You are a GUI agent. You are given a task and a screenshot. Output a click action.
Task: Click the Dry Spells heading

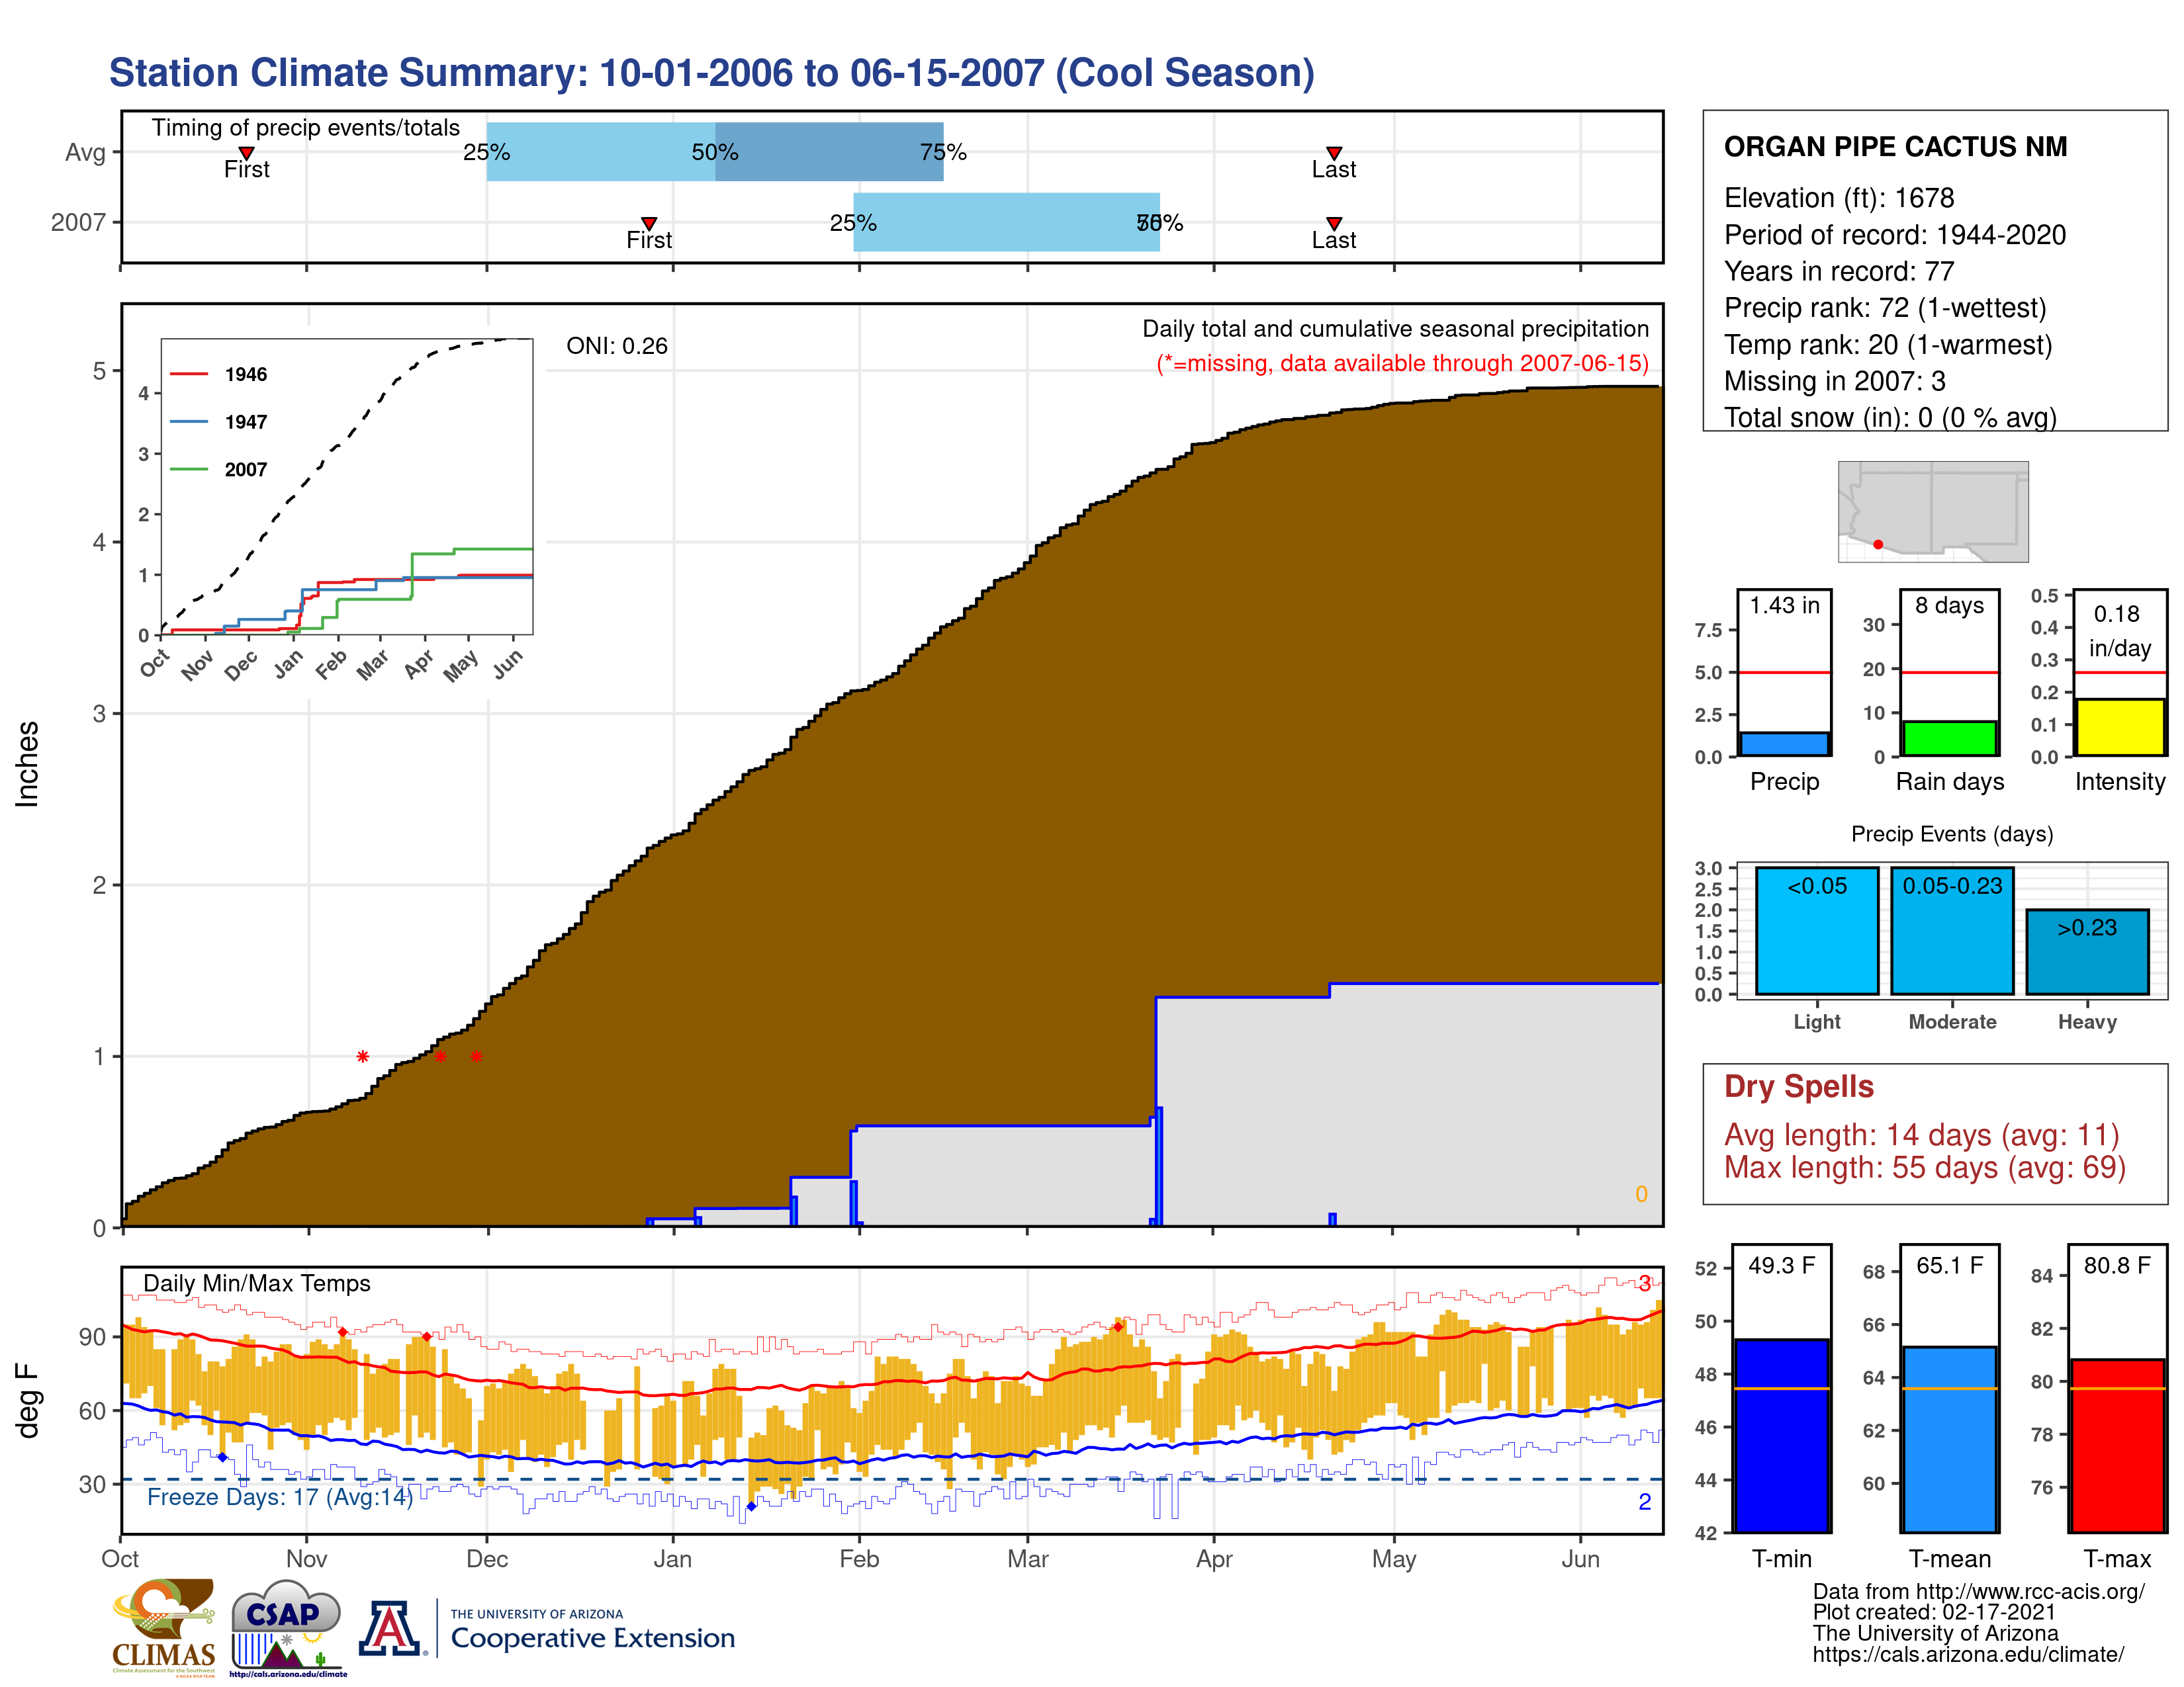coord(1799,1086)
